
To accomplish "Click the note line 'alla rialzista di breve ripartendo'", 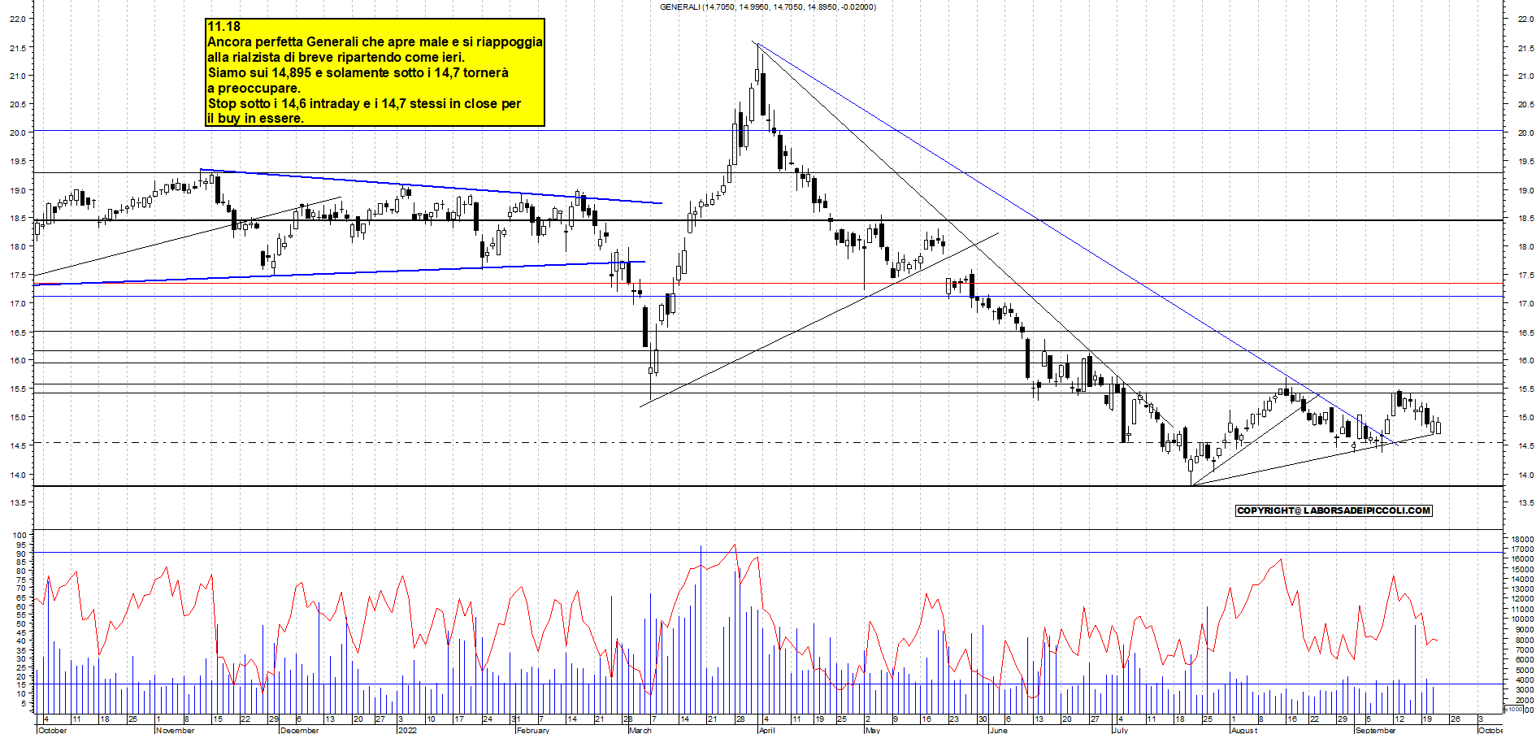I will 336,57.
